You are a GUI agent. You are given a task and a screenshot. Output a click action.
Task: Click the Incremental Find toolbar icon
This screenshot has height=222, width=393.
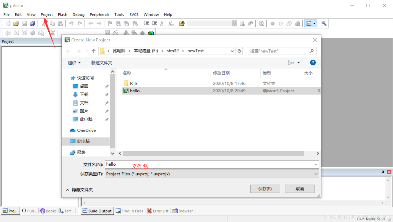coord(250,23)
